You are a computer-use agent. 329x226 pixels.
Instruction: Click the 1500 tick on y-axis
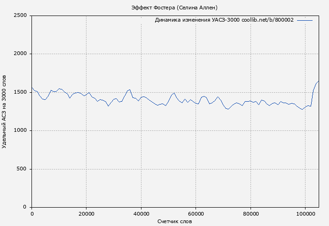(20, 92)
